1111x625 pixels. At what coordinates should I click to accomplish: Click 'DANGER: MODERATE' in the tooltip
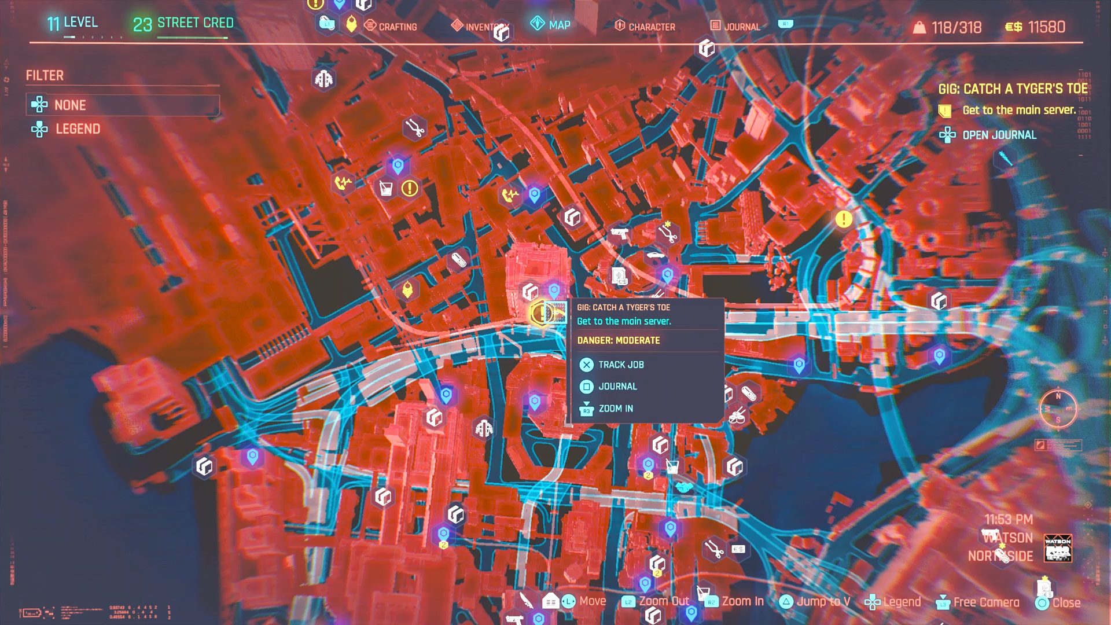[x=618, y=340]
